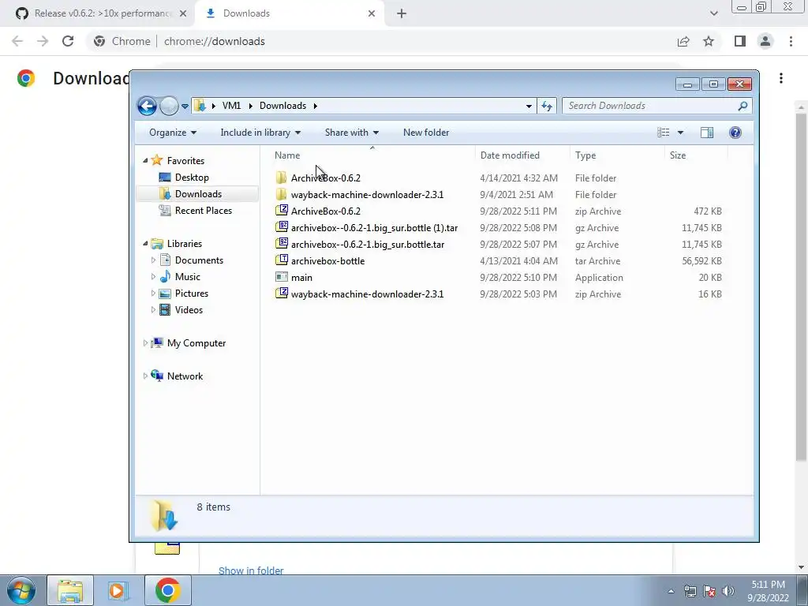The image size is (808, 606).
Task: Open the Windows Start button
Action: tap(21, 590)
